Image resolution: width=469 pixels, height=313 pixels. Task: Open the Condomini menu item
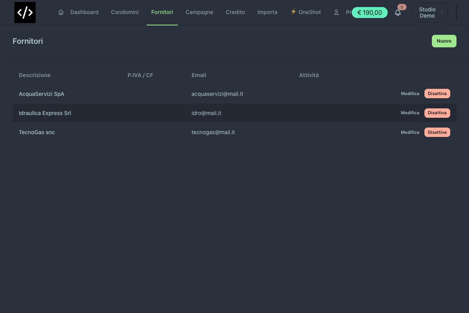pyautogui.click(x=125, y=12)
